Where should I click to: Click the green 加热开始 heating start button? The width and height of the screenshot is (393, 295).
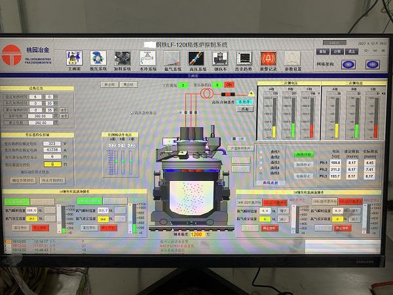[x=303, y=154]
